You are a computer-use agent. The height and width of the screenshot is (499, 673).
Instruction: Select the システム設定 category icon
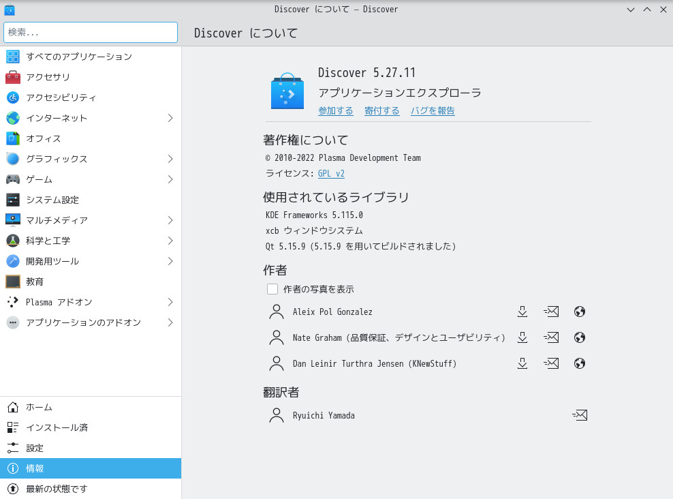(12, 200)
